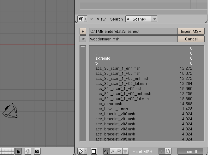Screen dimensions: 210x155
Task: Sort files by time clock icon
Action: coord(119,152)
